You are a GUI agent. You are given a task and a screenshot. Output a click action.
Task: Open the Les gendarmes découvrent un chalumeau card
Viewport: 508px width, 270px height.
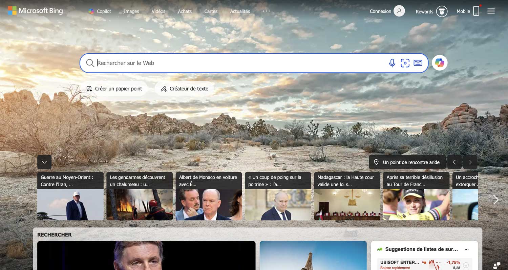click(140, 196)
